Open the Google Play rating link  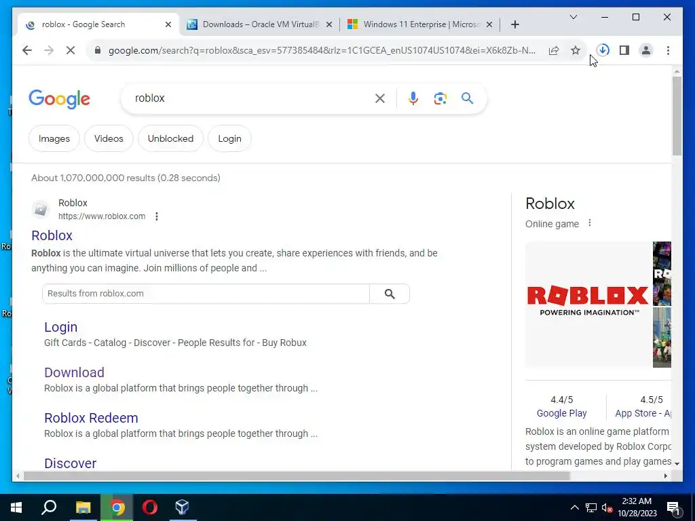(561, 413)
